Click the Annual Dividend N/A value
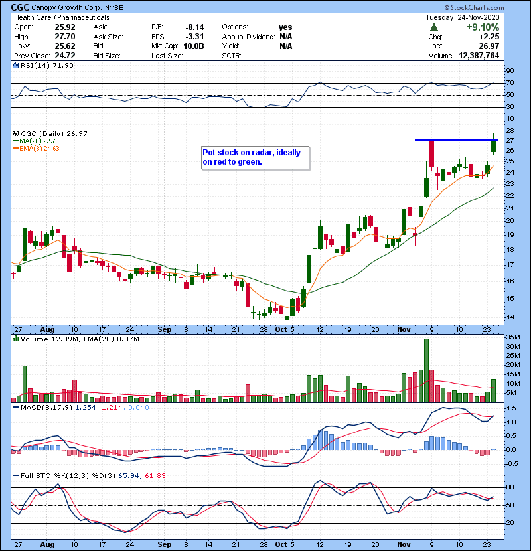This screenshot has height=551, width=531. pyautogui.click(x=286, y=37)
